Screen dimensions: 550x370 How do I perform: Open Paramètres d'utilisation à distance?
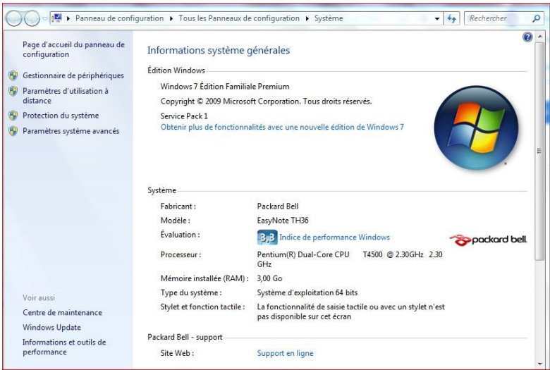66,96
